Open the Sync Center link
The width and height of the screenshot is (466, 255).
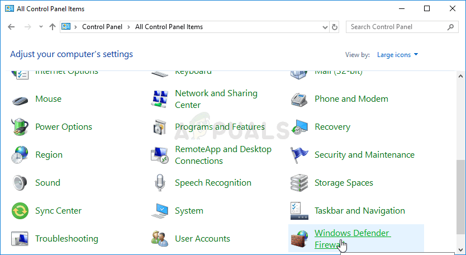click(58, 211)
